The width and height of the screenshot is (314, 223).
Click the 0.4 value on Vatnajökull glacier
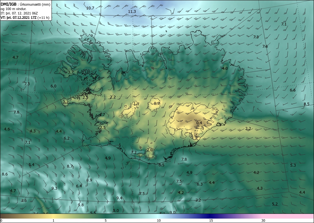(199, 123)
